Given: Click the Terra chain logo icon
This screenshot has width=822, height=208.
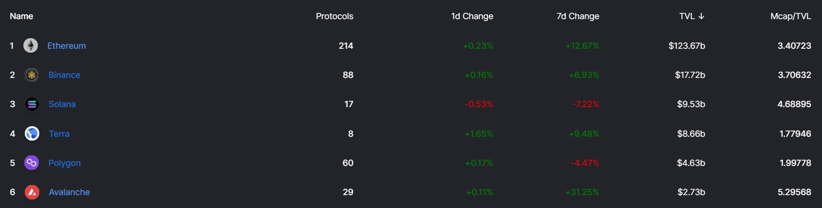Looking at the screenshot, I should (32, 134).
